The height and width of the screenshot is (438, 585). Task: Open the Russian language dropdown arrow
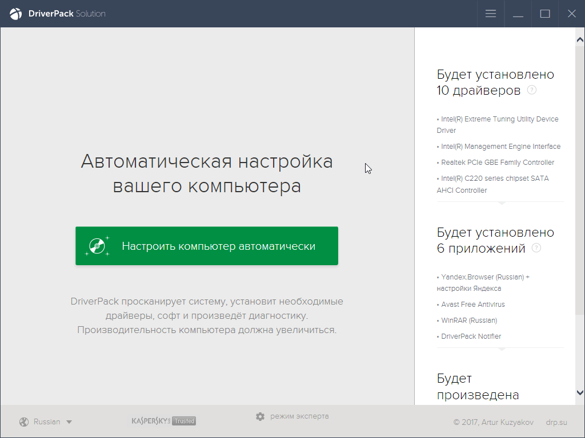(x=69, y=422)
